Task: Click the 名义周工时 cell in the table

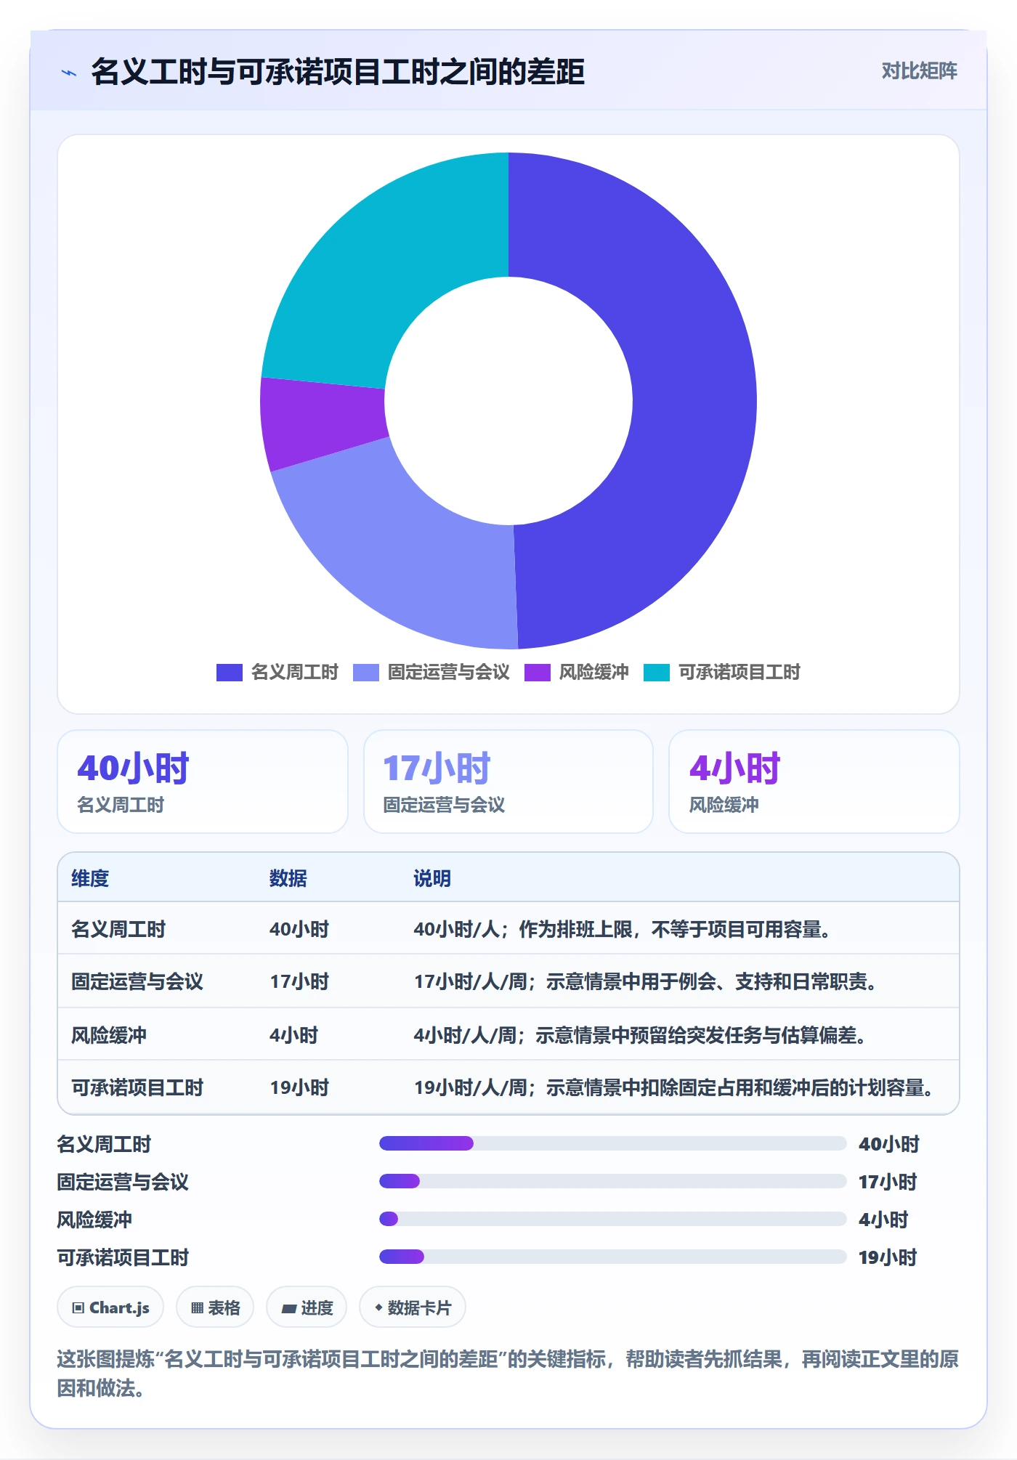Action: pos(118,929)
